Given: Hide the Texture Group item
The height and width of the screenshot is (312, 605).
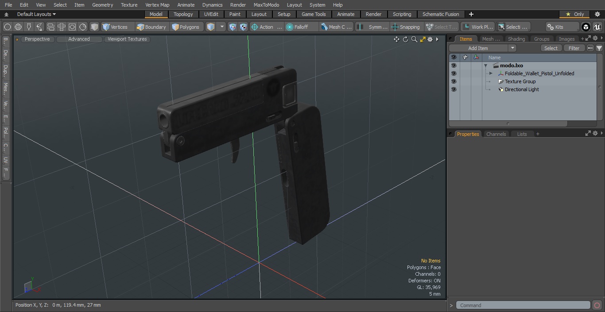Looking at the screenshot, I should pyautogui.click(x=454, y=81).
